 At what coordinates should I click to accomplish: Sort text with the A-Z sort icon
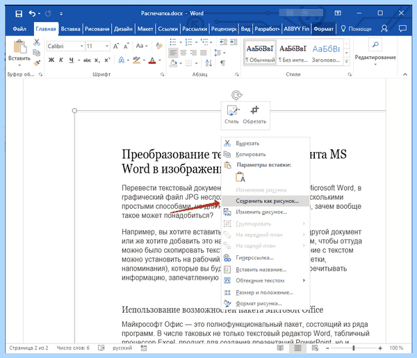pyautogui.click(x=208, y=63)
